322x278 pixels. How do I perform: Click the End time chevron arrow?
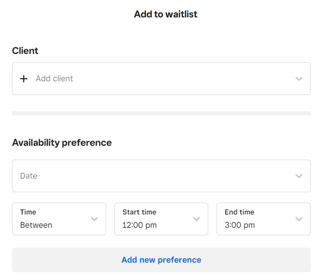pos(299,219)
